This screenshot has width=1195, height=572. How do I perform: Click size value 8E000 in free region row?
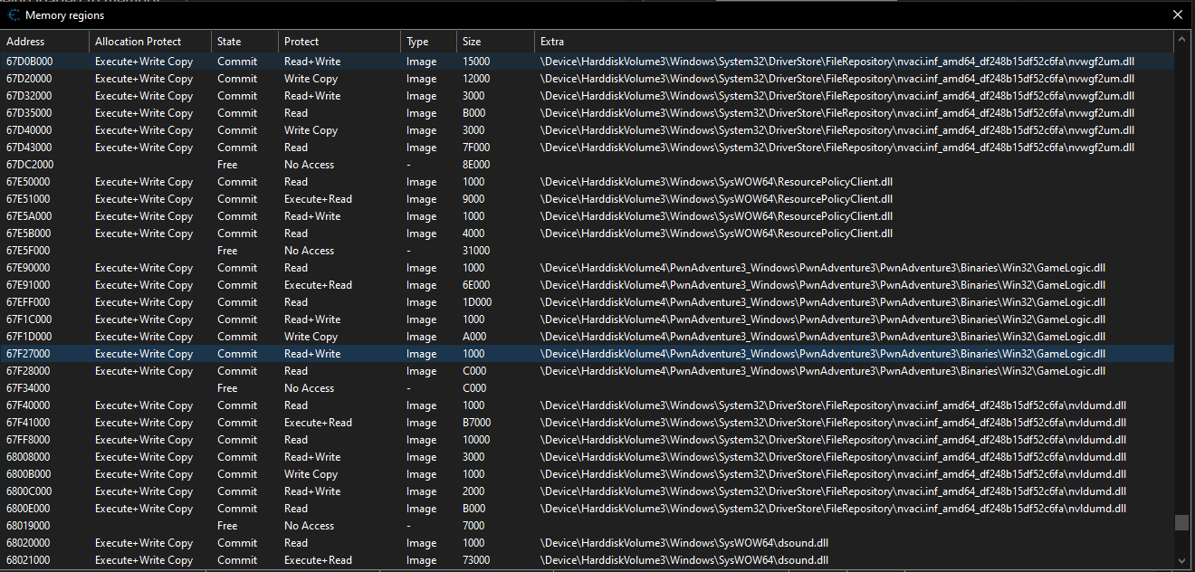476,165
